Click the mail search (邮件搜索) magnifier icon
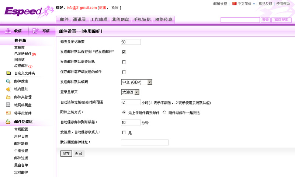 tap(8, 81)
